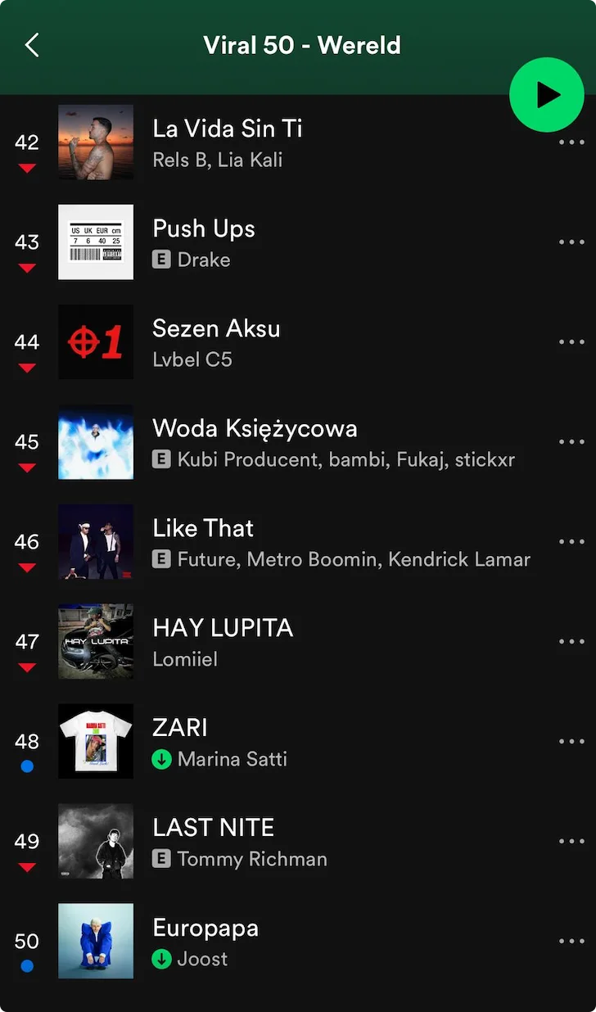This screenshot has width=596, height=1012.
Task: Tap the Sezen Aksu album cover
Action: [x=96, y=342]
